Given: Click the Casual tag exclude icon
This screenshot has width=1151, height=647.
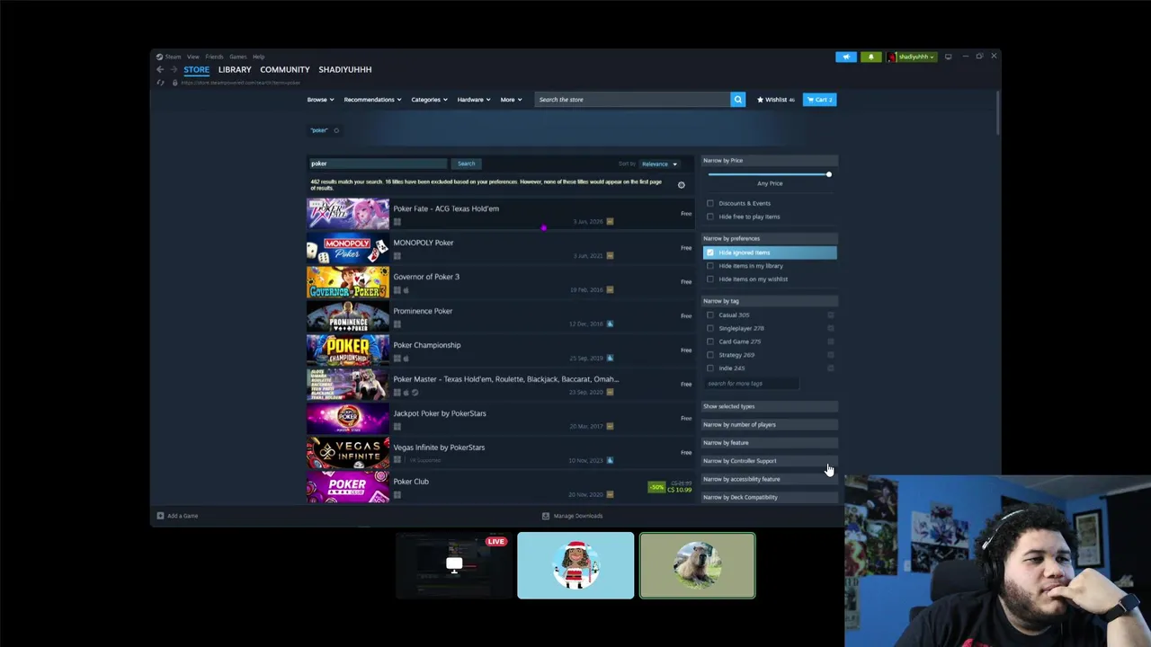Looking at the screenshot, I should click(x=830, y=315).
